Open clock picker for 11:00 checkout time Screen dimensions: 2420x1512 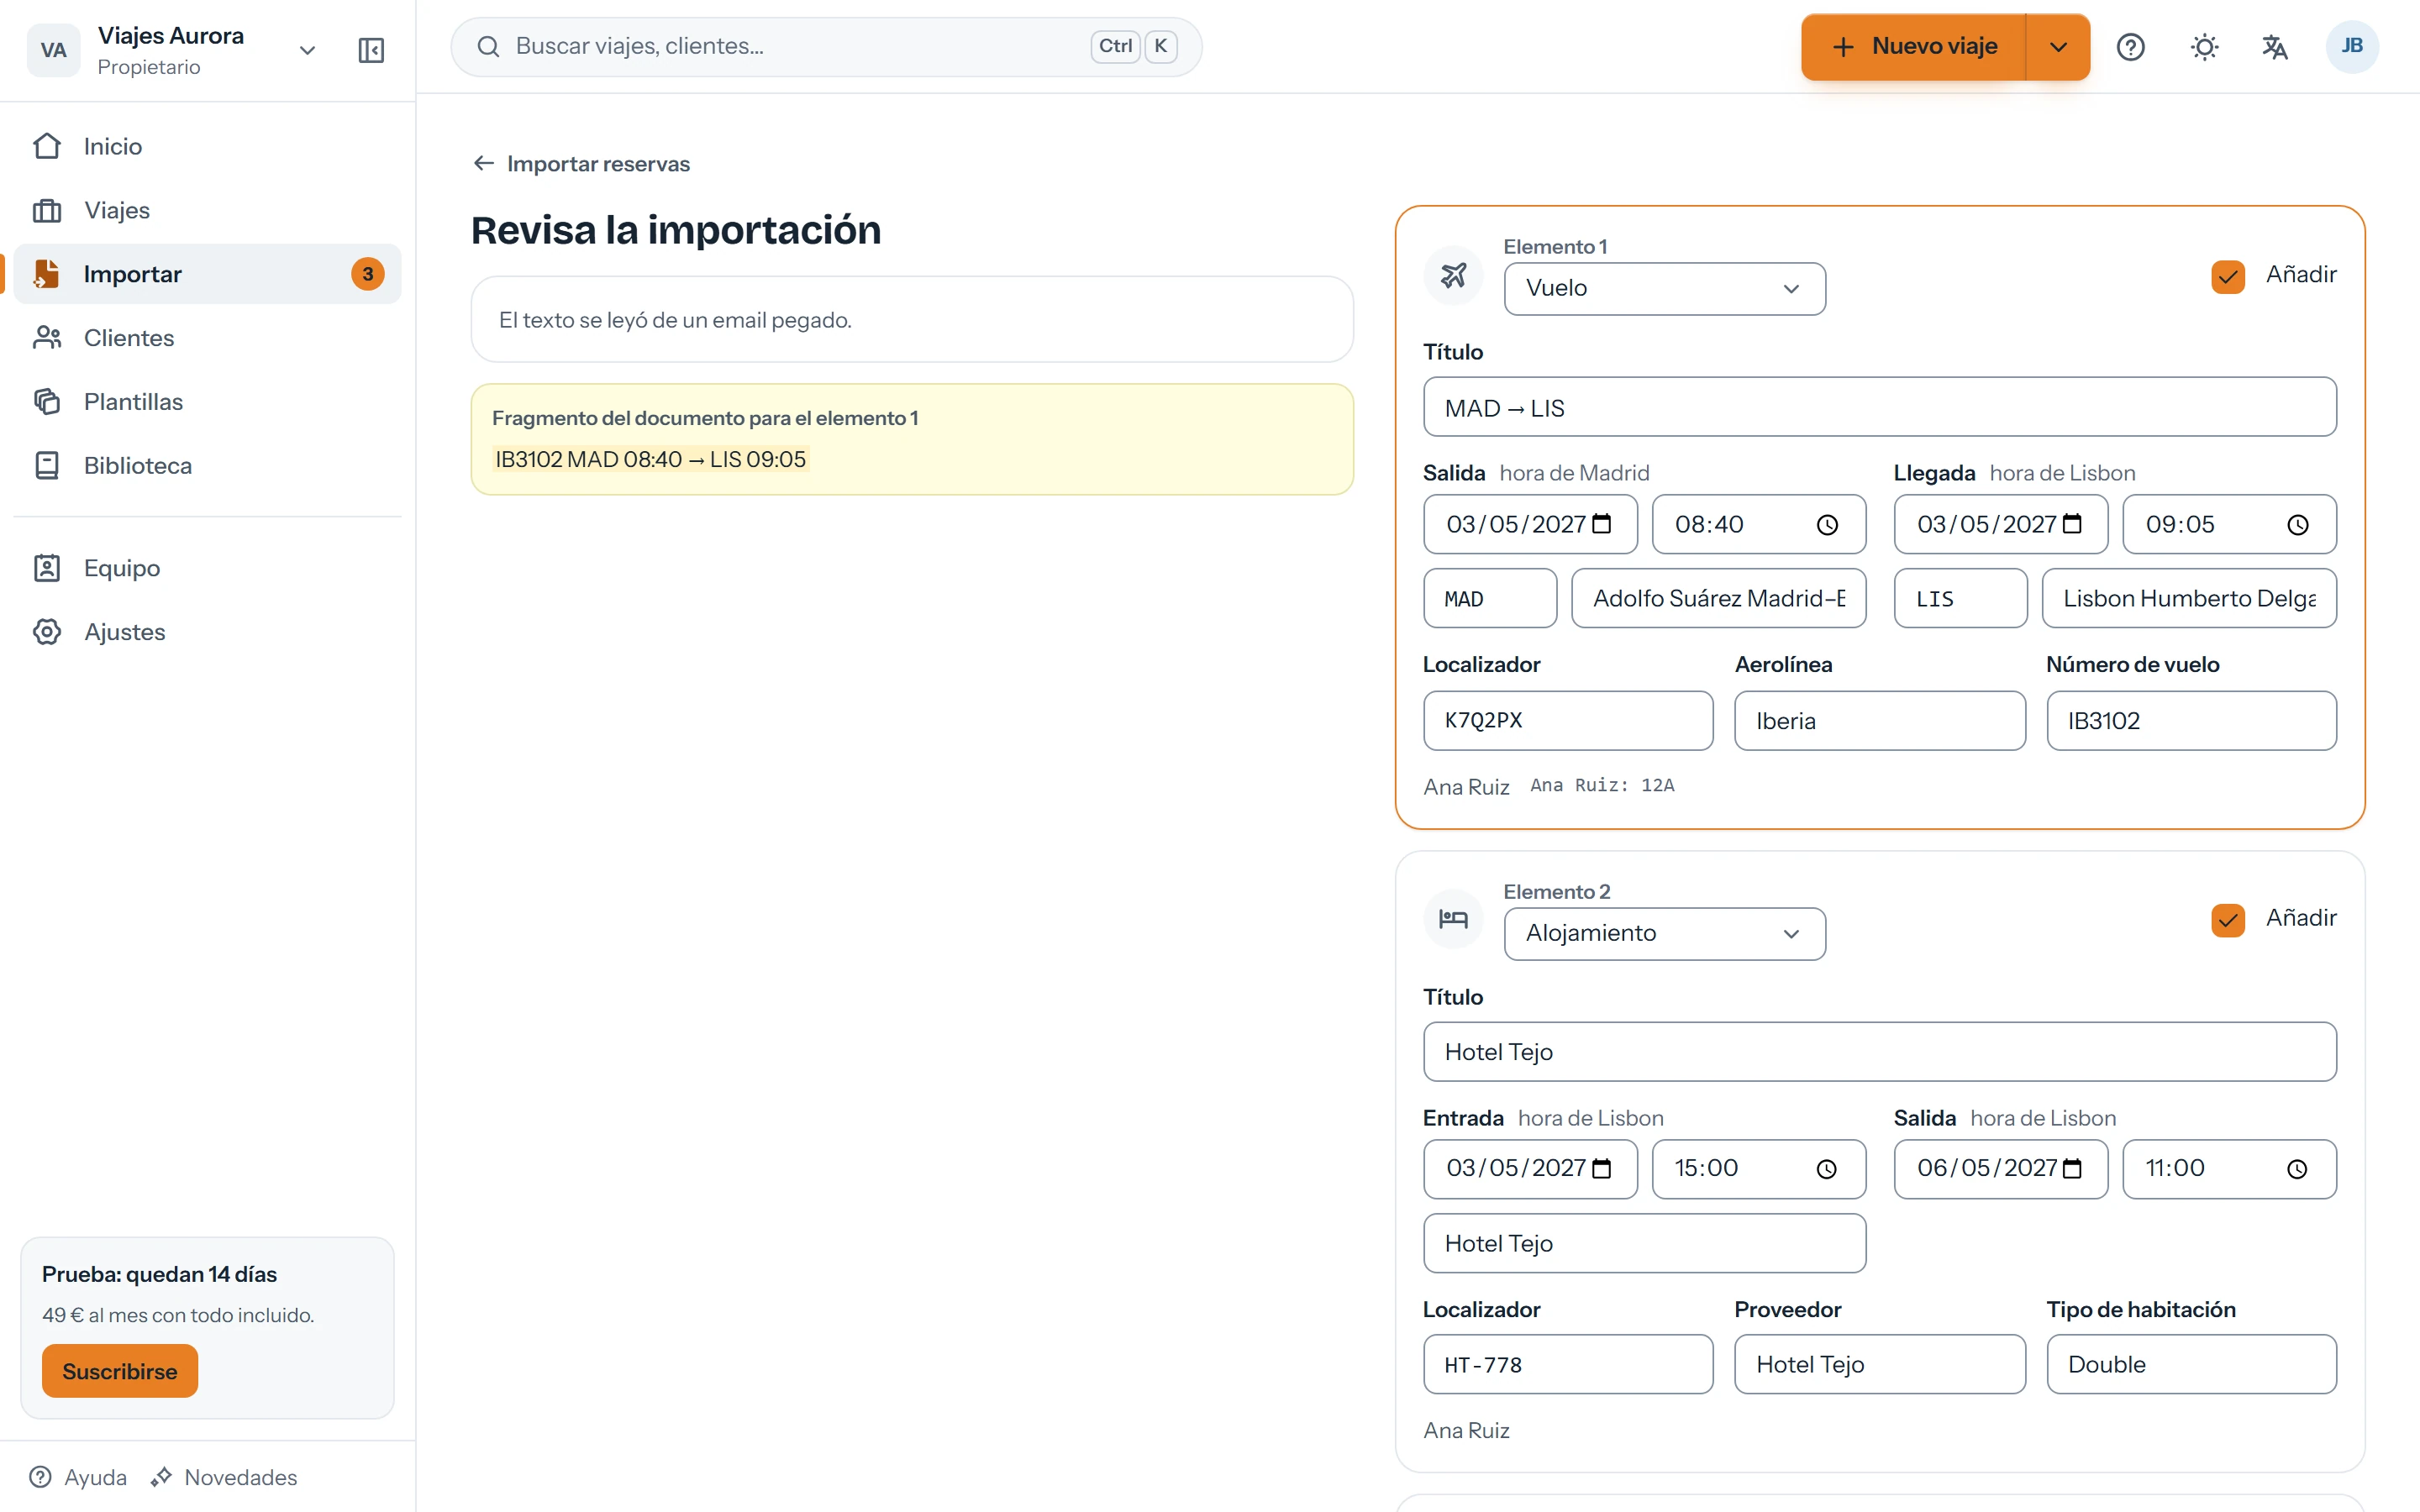point(2298,1169)
